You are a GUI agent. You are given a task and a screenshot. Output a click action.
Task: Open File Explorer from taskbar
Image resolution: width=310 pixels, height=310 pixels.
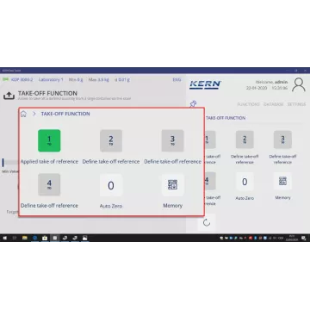click(x=25, y=238)
